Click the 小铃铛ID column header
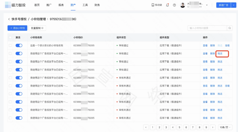The width and height of the screenshot is (238, 132). pyautogui.click(x=78, y=37)
